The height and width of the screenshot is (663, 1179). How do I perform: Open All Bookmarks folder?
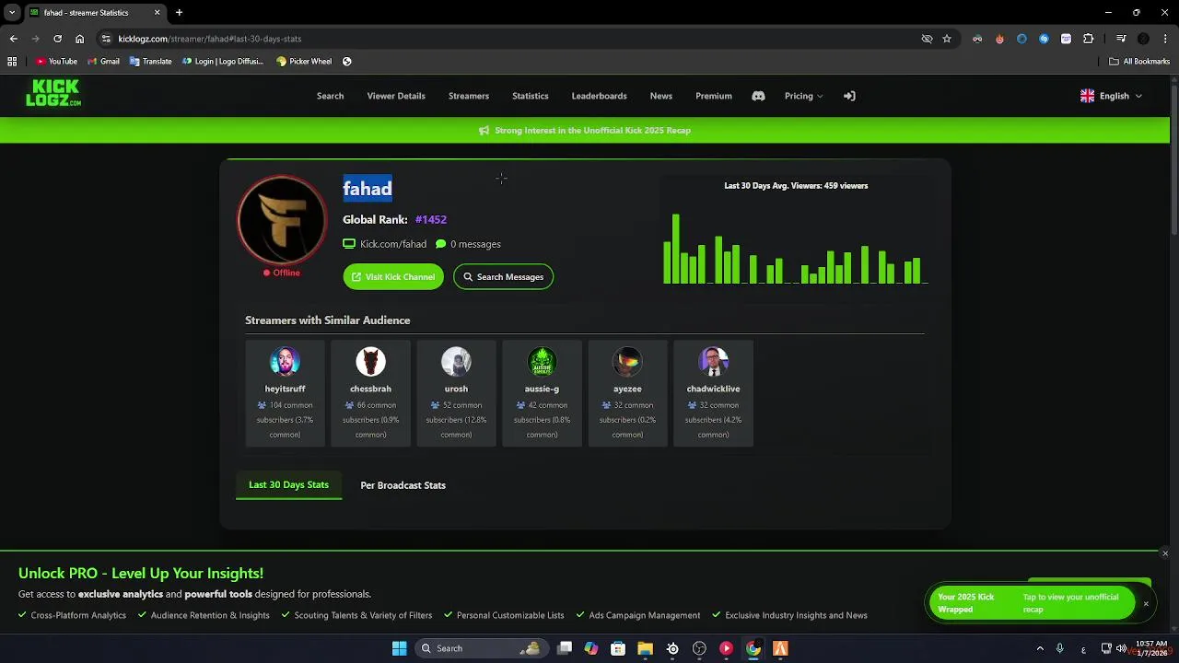pos(1139,62)
